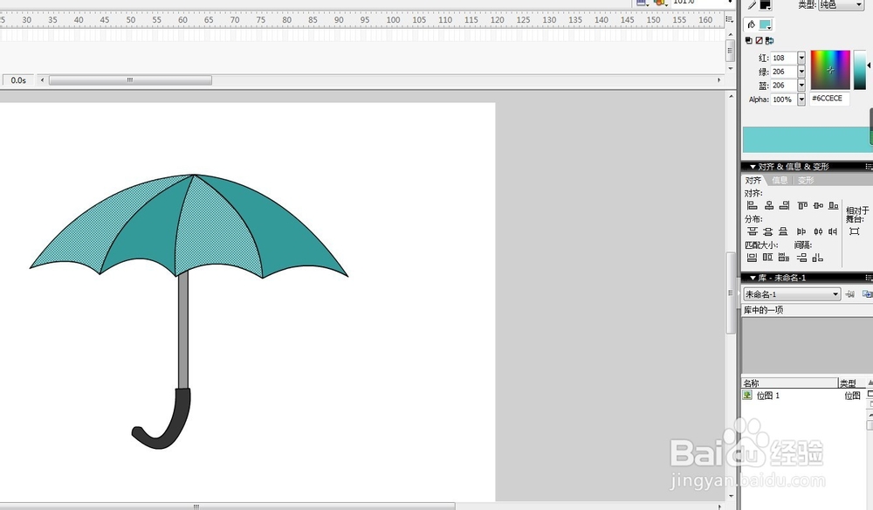Align right edges in Align panel
The height and width of the screenshot is (510, 873).
(784, 205)
